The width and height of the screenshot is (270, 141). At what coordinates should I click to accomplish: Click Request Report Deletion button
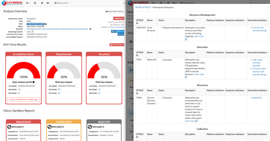coord(114,11)
